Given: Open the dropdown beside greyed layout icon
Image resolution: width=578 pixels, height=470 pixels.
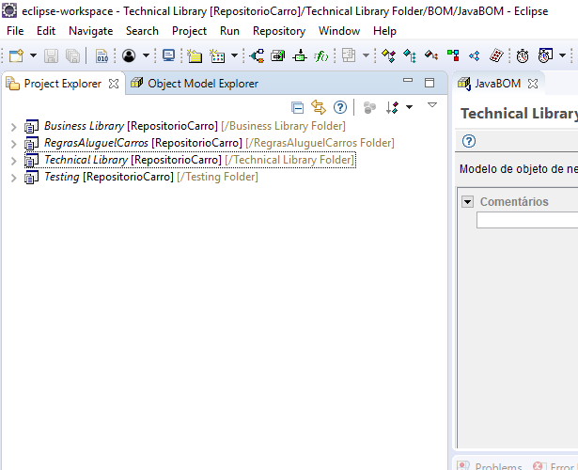Looking at the screenshot, I should coord(366,55).
